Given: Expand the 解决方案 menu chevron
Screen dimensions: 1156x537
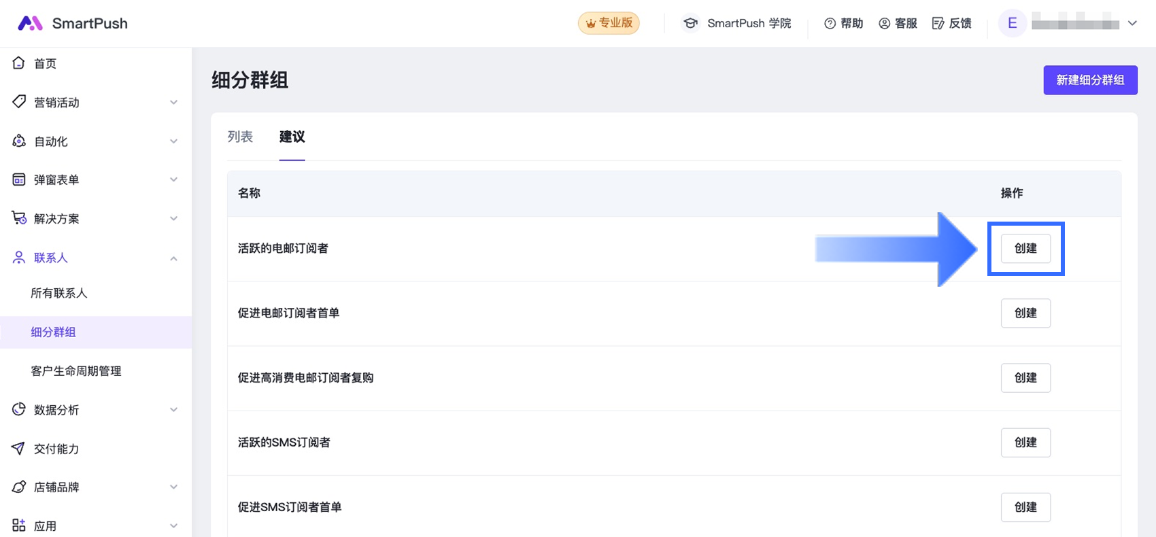Looking at the screenshot, I should [x=173, y=219].
